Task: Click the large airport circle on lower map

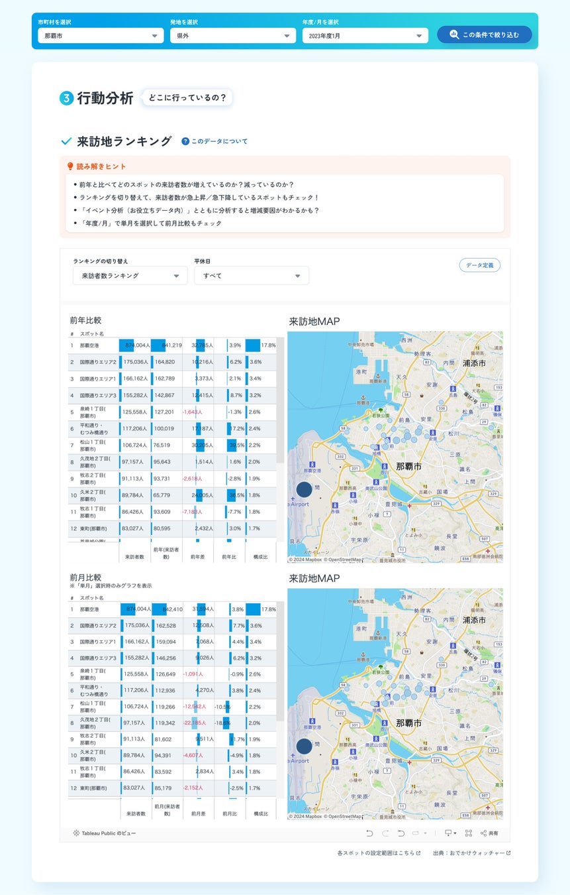Action: click(304, 746)
